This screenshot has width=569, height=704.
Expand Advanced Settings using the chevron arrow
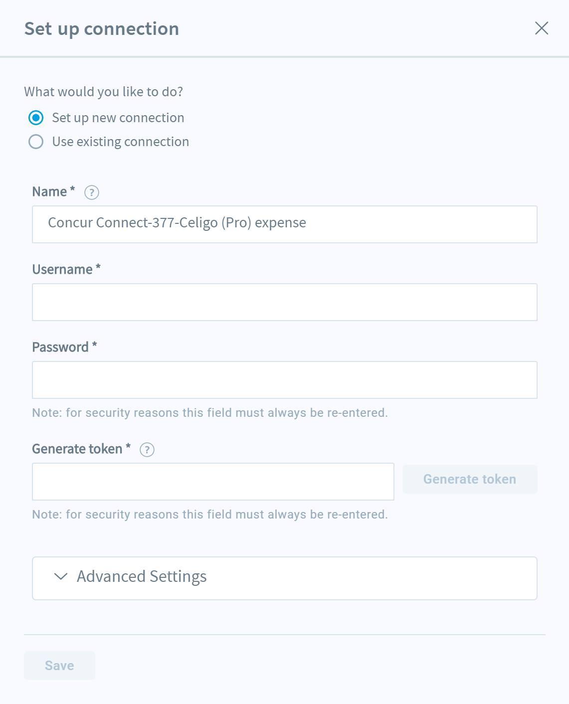(61, 577)
